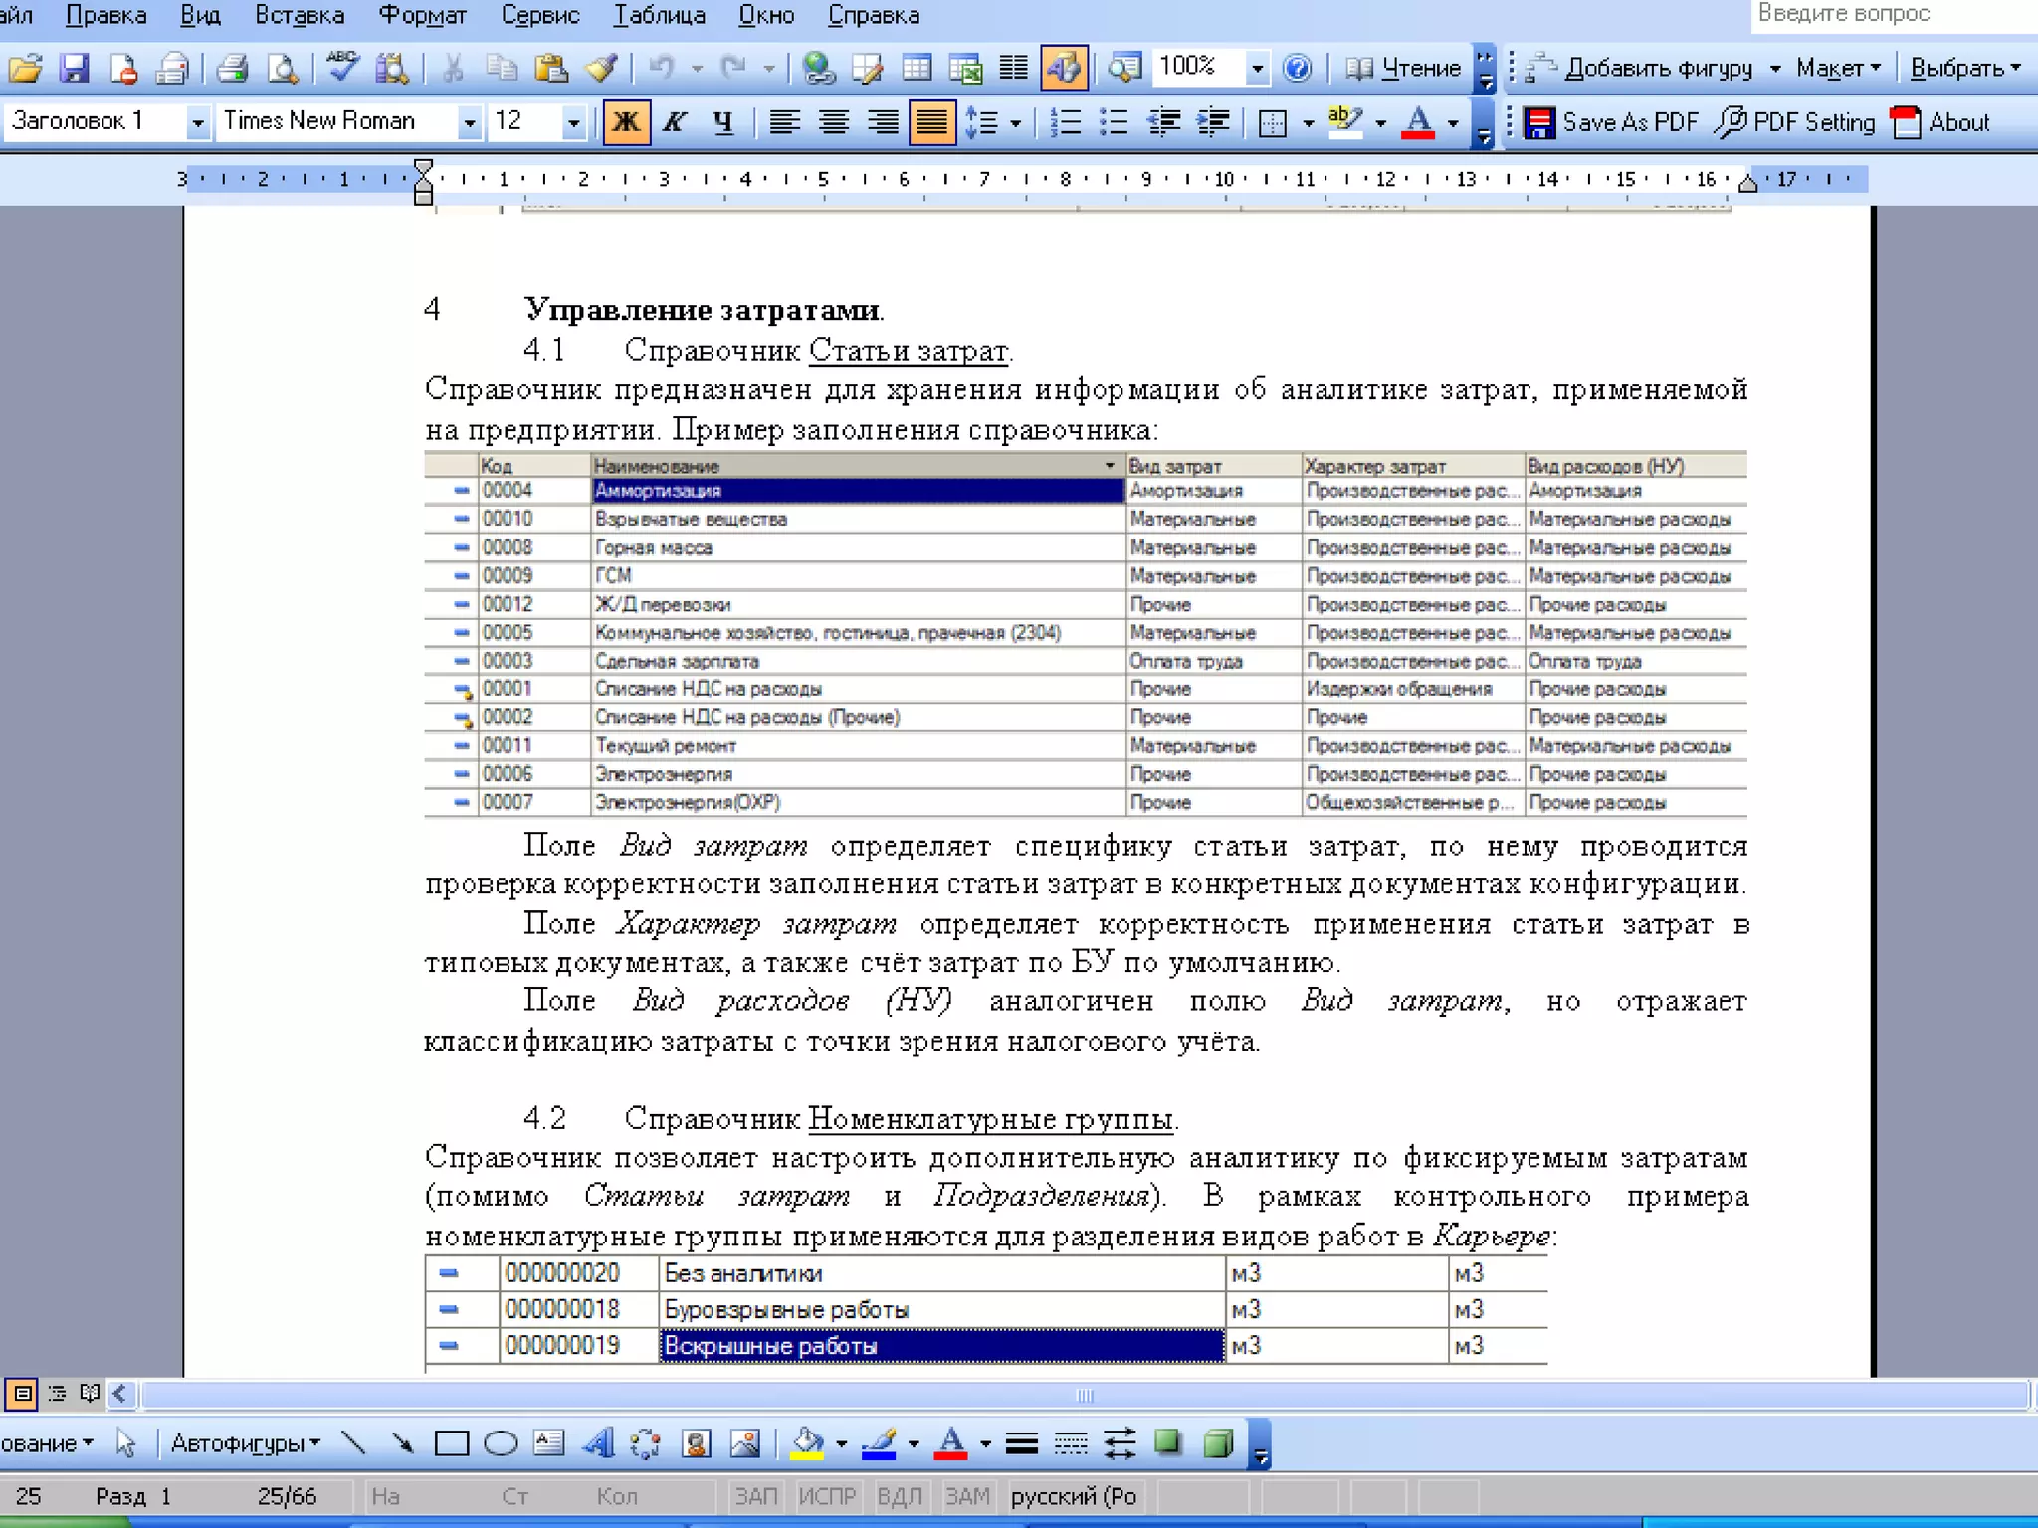
Task: Open the Таблица menu
Action: click(x=659, y=16)
